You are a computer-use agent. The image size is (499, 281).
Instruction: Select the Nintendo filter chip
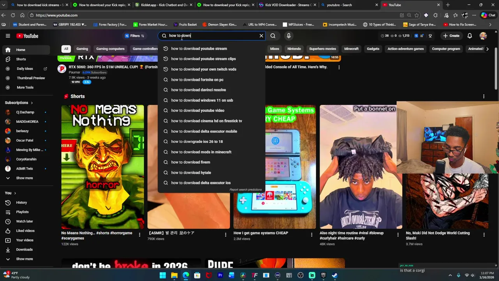point(294,49)
